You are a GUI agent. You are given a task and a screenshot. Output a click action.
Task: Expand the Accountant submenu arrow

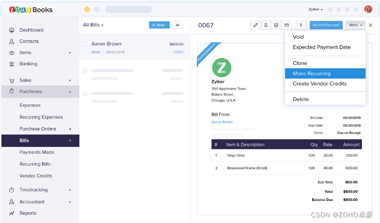coord(70,202)
